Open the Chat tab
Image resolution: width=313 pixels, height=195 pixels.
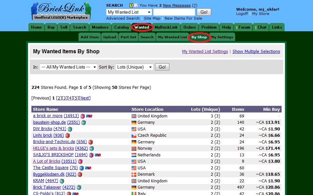(261, 27)
